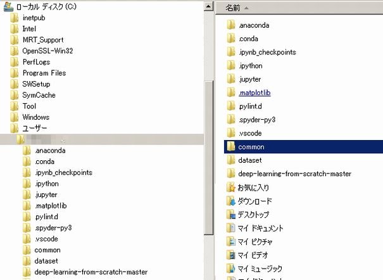Viewport: 383px width, 280px height.
Task: Select .jupyter in the folder tree
Action: point(46,194)
